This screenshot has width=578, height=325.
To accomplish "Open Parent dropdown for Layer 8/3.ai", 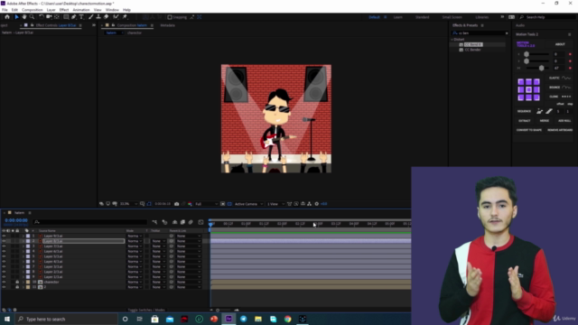I will tap(189, 241).
